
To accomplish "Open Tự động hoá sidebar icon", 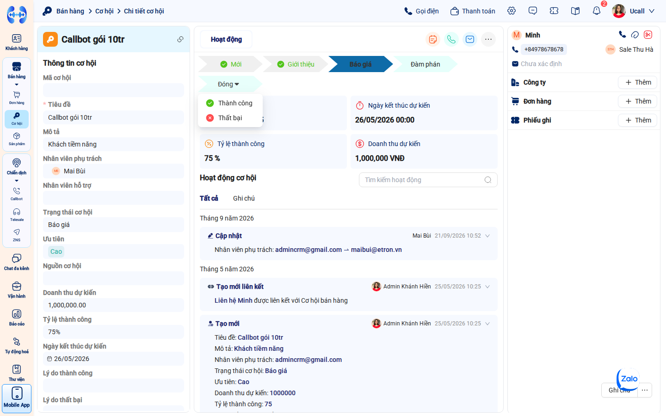I will [17, 345].
